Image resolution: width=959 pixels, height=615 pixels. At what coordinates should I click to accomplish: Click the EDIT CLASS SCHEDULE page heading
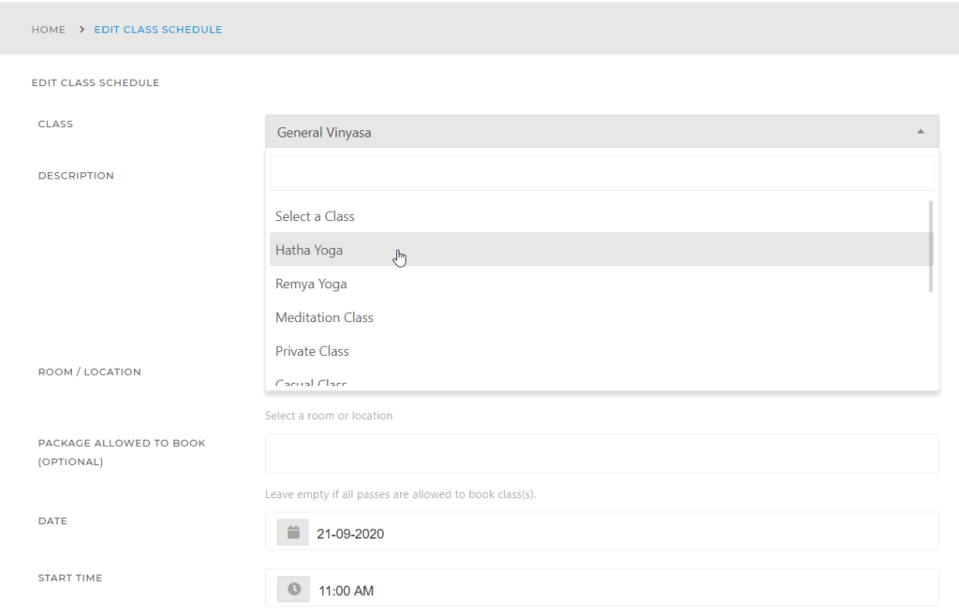tap(96, 82)
